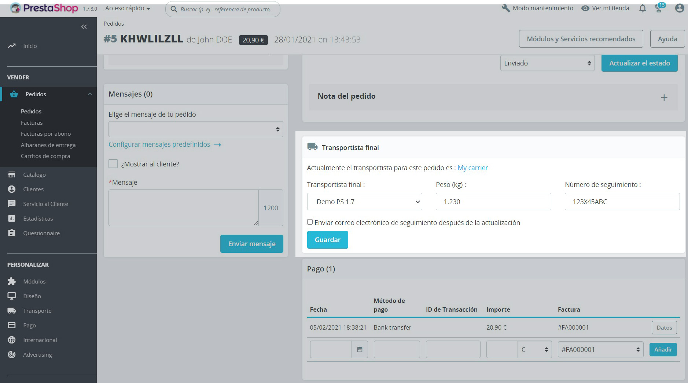
Task: Click the Catálogo store icon in sidebar
Action: coord(12,175)
